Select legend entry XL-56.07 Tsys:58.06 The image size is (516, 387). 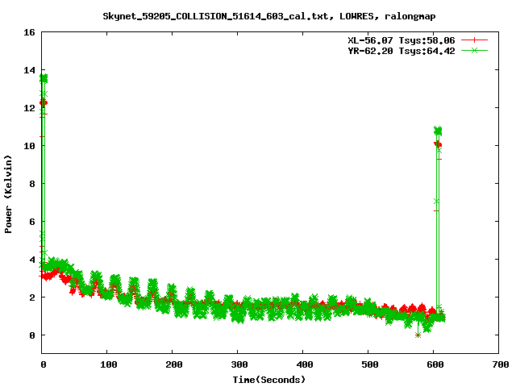pos(402,40)
